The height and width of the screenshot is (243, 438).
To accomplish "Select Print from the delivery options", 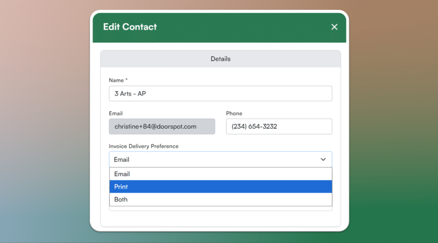I will (x=220, y=187).
